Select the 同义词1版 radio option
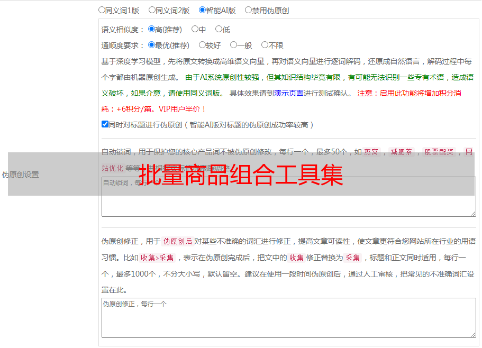This screenshot has height=348, width=482. 102,10
